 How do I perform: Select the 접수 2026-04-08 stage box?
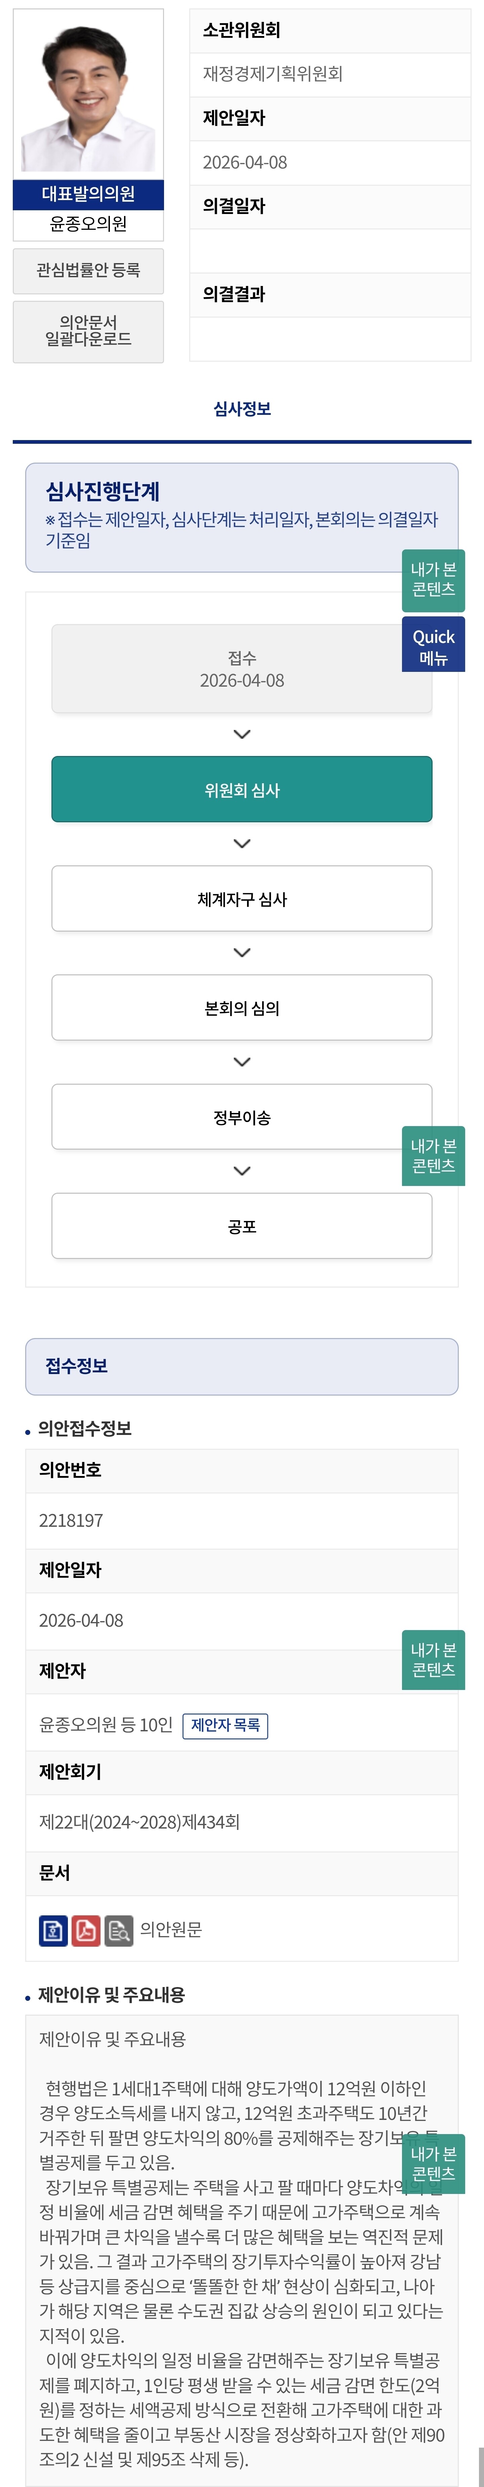pos(242,669)
